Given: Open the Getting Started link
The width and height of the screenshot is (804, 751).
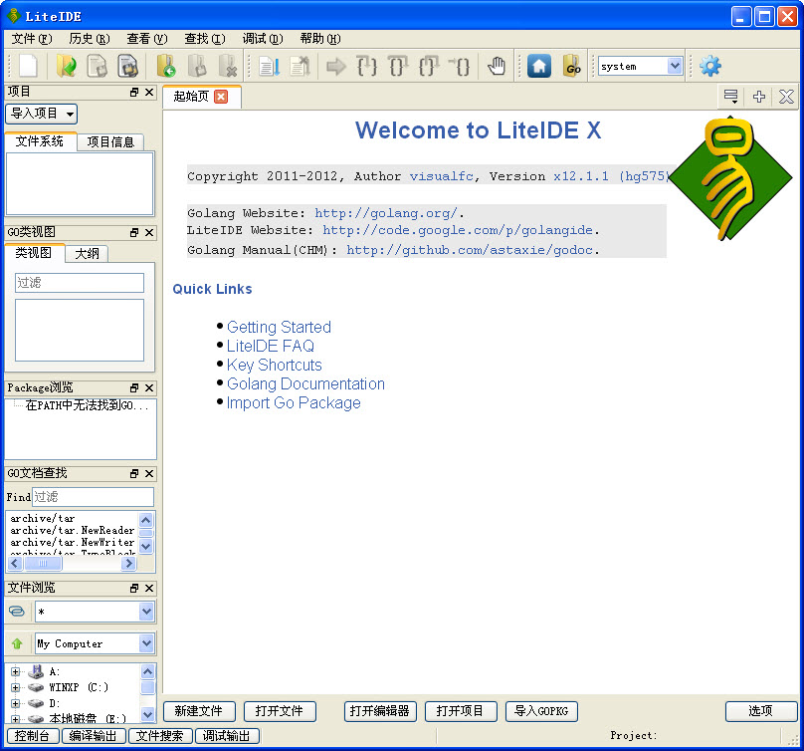Looking at the screenshot, I should 279,327.
